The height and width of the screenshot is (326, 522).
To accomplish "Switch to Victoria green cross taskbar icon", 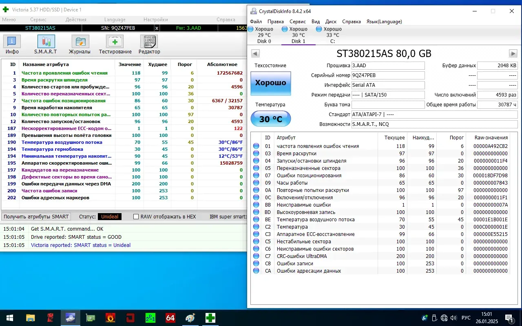I will click(x=210, y=318).
